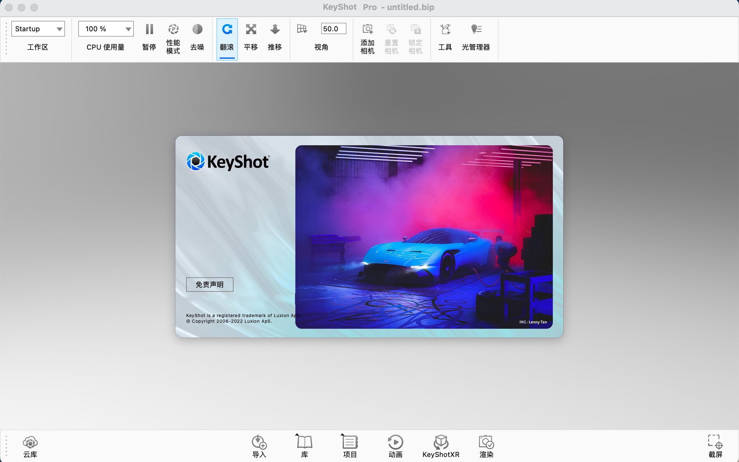Open the 视角 perspective grid dropdown icon
739x462 pixels.
point(302,29)
